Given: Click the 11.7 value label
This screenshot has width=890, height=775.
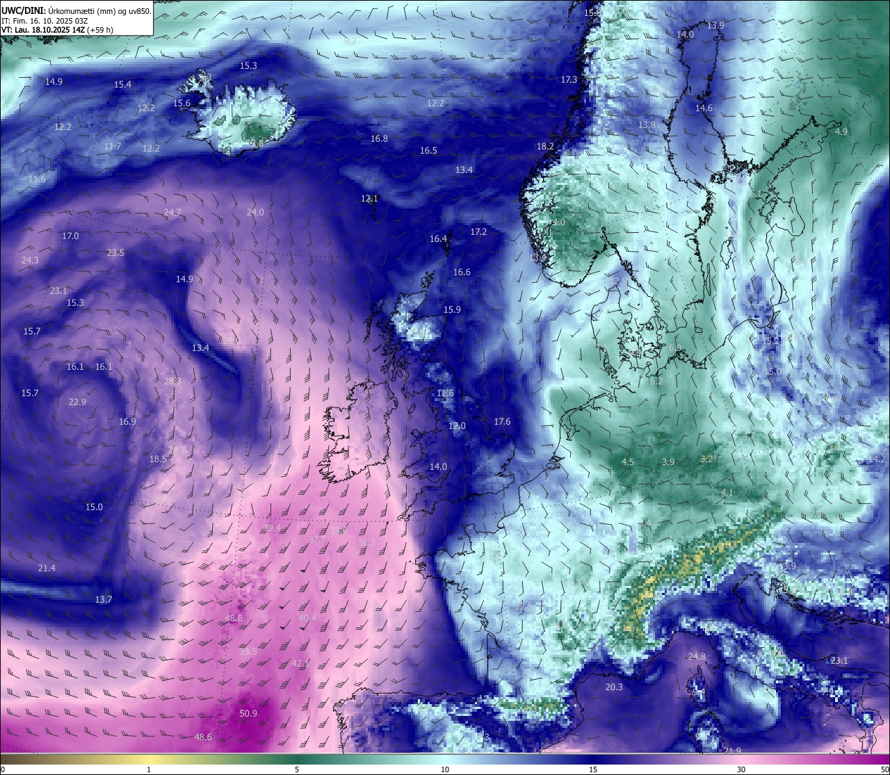Looking at the screenshot, I should point(113,146).
